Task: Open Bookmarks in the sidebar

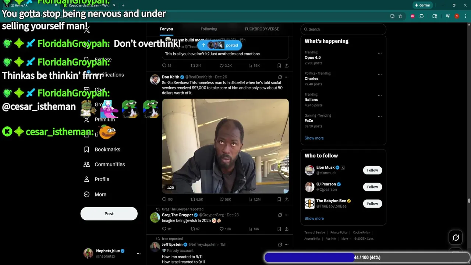Action: (102, 149)
